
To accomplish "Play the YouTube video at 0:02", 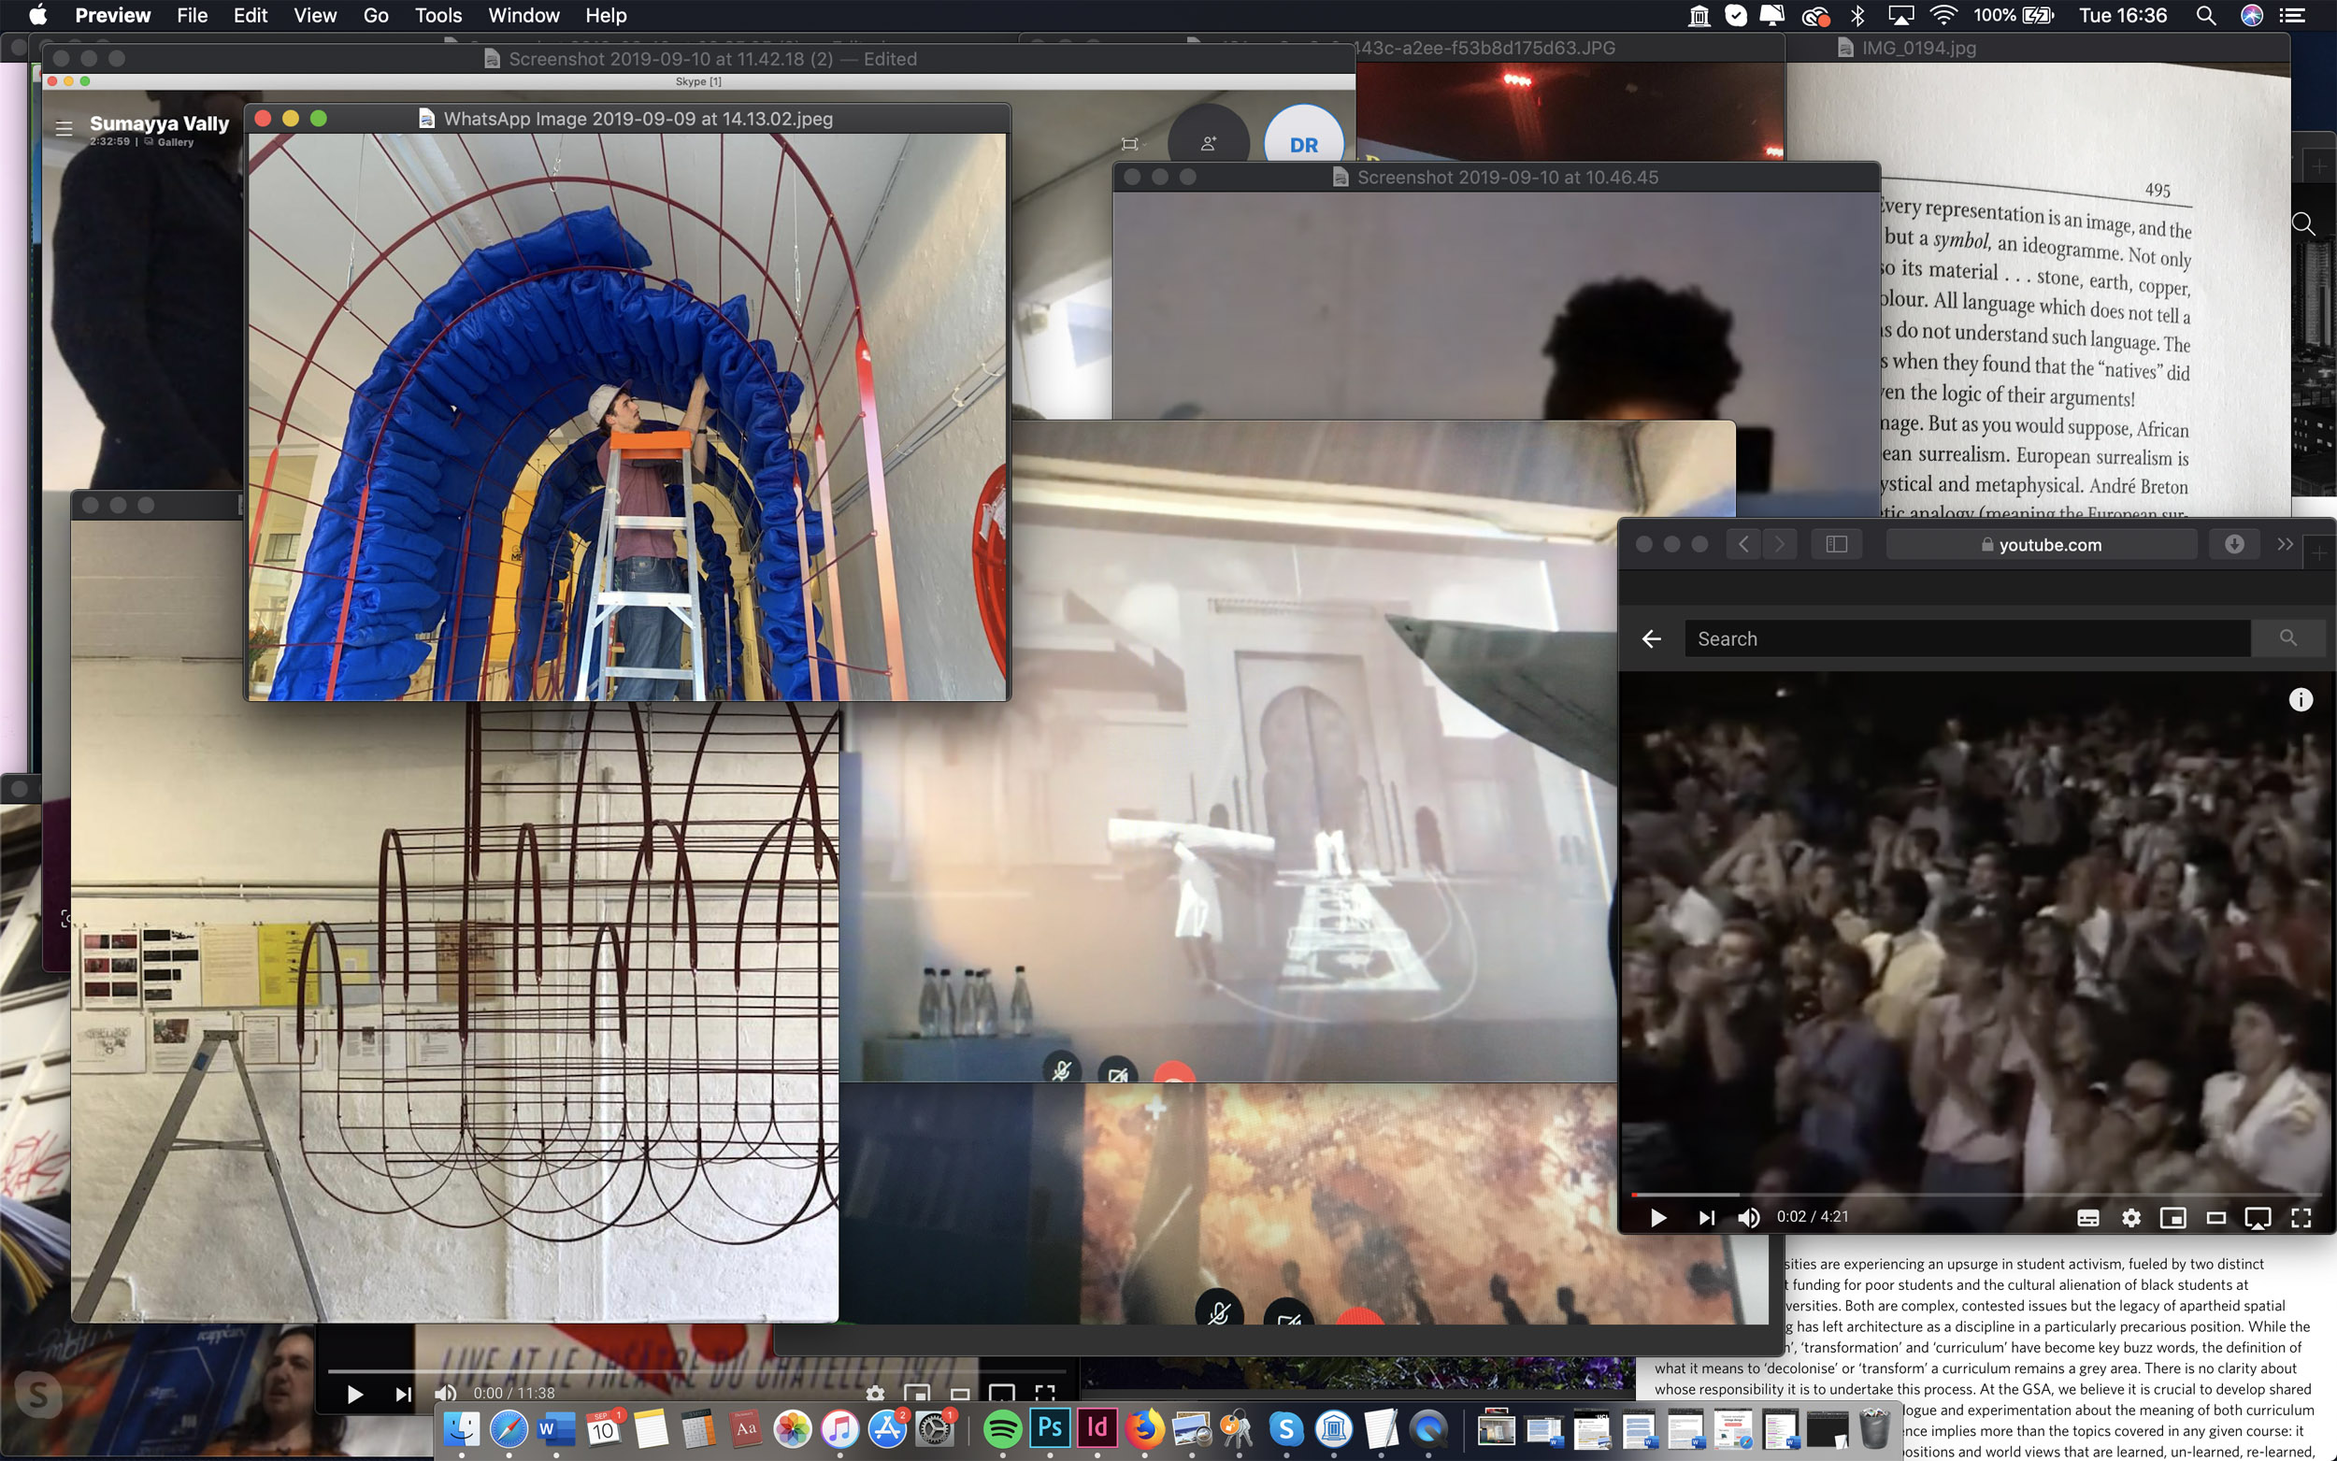I will pos(1657,1217).
